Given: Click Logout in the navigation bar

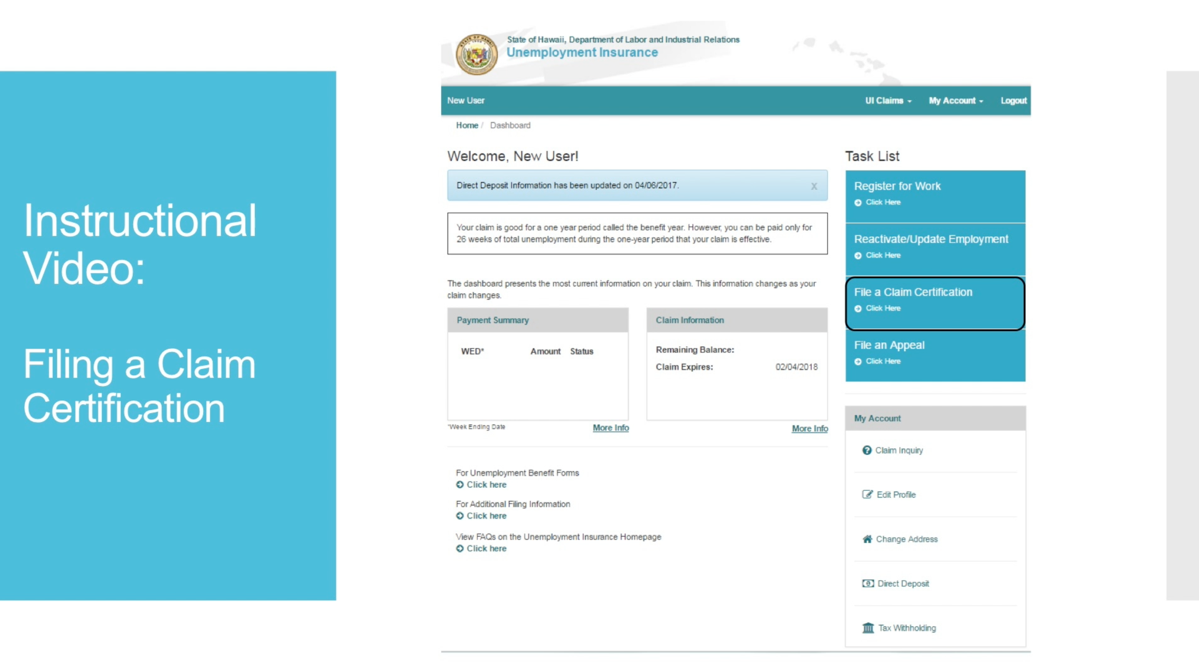Looking at the screenshot, I should 1013,101.
